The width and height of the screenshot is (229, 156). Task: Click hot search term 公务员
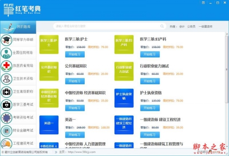[191, 27]
